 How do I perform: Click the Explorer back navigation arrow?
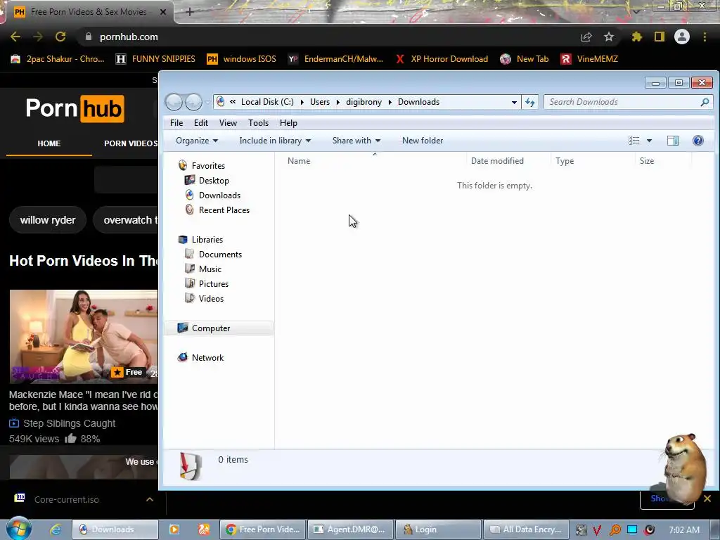click(x=174, y=102)
